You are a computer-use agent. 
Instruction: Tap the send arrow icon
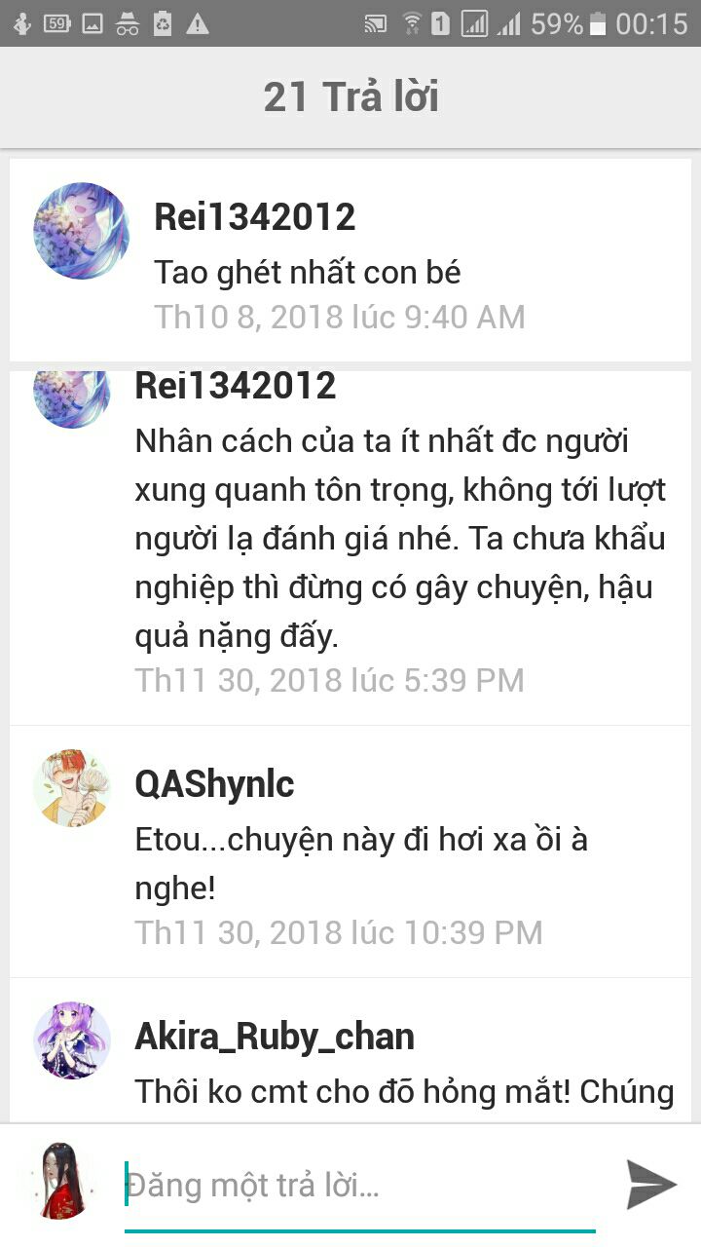[x=651, y=1185]
